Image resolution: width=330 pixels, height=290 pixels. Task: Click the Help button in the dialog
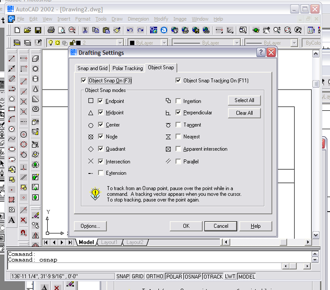click(256, 226)
